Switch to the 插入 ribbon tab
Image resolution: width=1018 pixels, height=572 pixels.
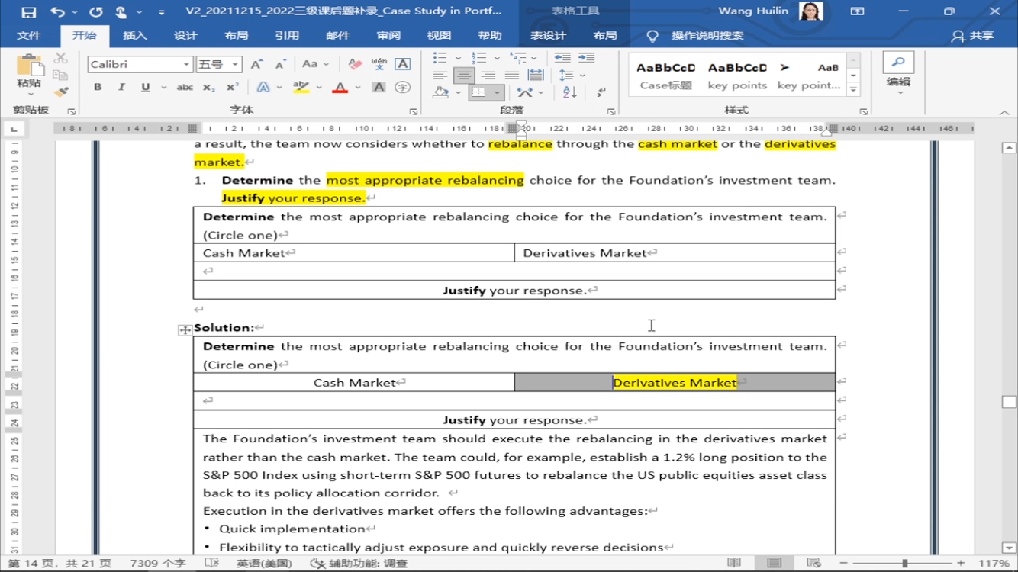135,36
